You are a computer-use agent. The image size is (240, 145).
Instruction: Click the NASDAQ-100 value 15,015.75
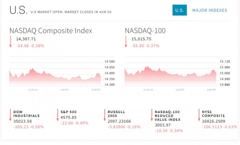[x=141, y=39]
